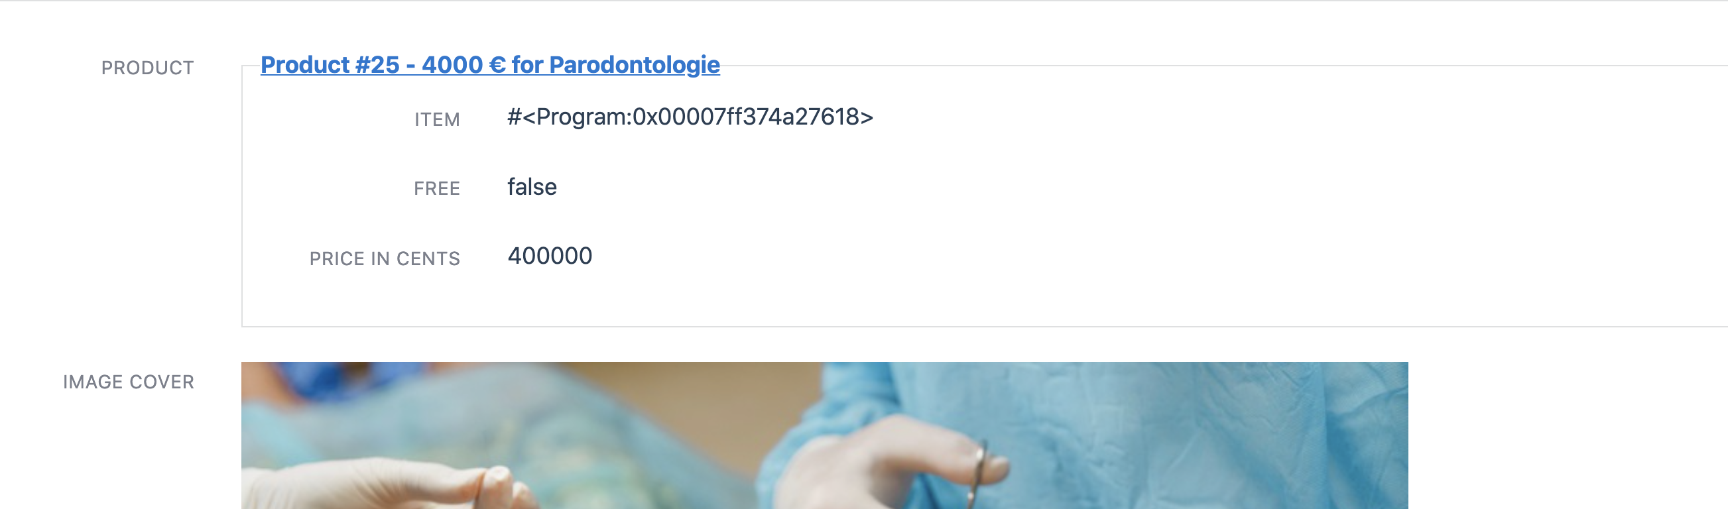Select the PRODUCT field label

(x=148, y=68)
